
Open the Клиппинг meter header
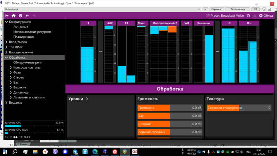click(x=204, y=23)
